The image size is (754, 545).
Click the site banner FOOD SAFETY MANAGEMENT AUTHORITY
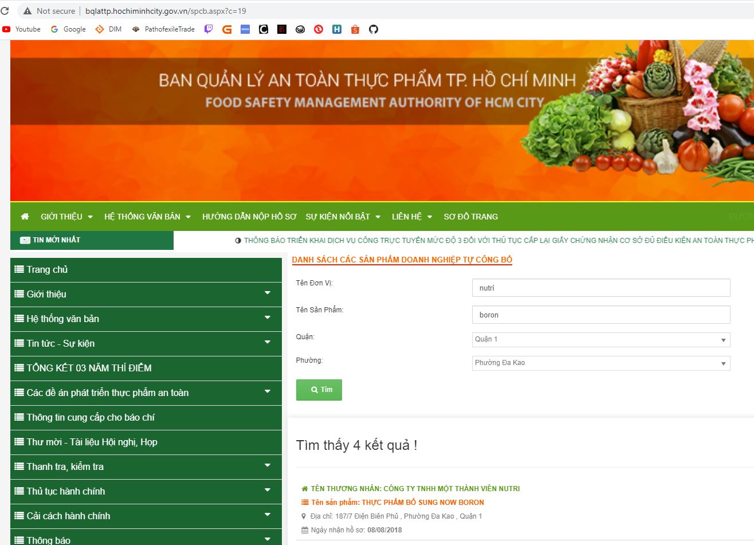[375, 103]
